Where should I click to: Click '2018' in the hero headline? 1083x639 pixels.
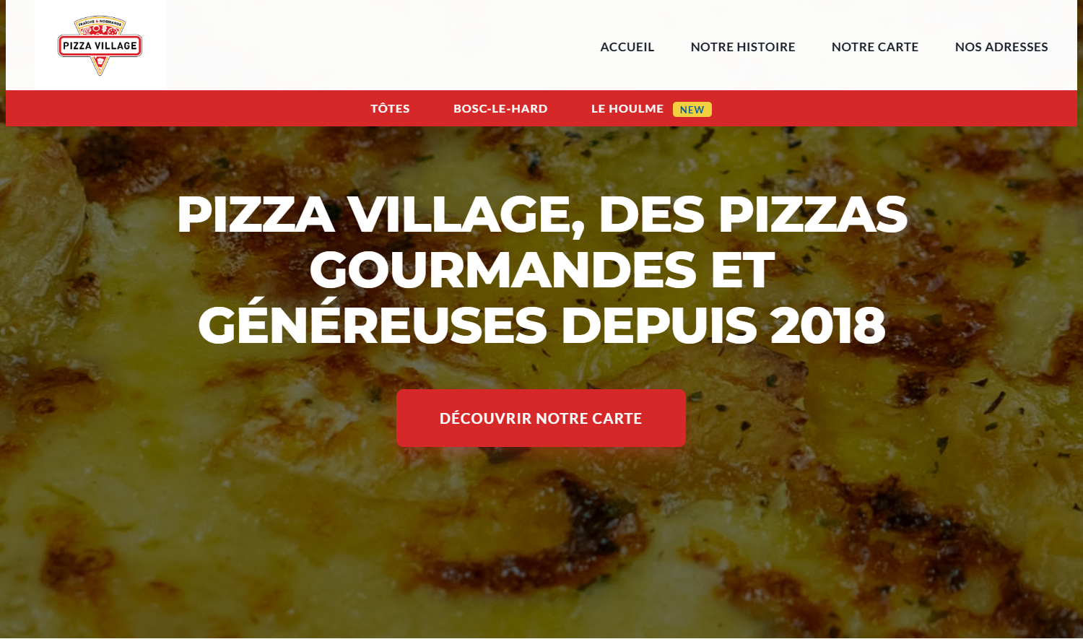coord(827,325)
